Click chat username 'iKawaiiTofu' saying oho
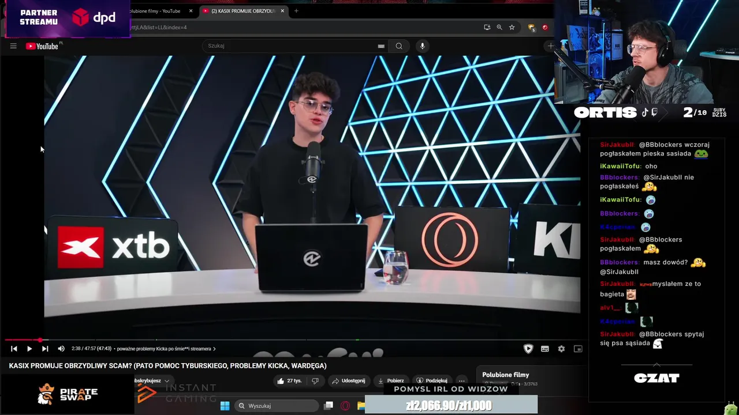The image size is (739, 415). click(x=620, y=166)
